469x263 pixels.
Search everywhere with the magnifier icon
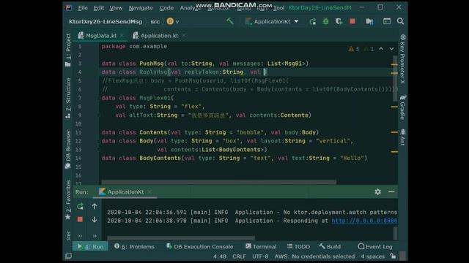400,21
